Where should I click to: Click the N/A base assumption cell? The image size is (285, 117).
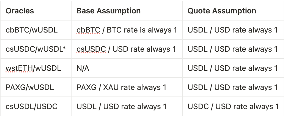click(83, 68)
